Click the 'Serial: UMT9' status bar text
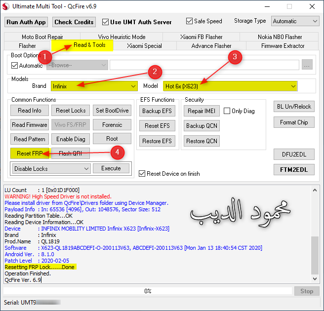Viewport: 324px width, 311px height. click(20, 303)
